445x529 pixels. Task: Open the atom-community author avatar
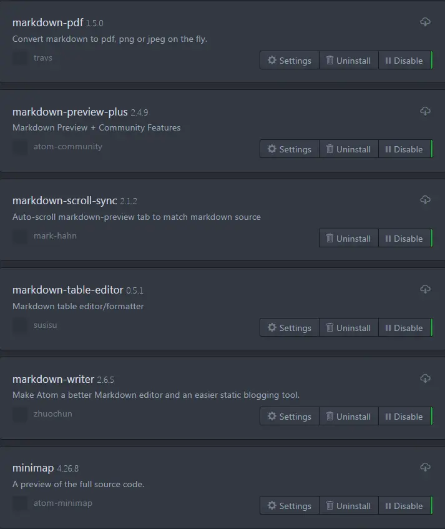(x=20, y=147)
